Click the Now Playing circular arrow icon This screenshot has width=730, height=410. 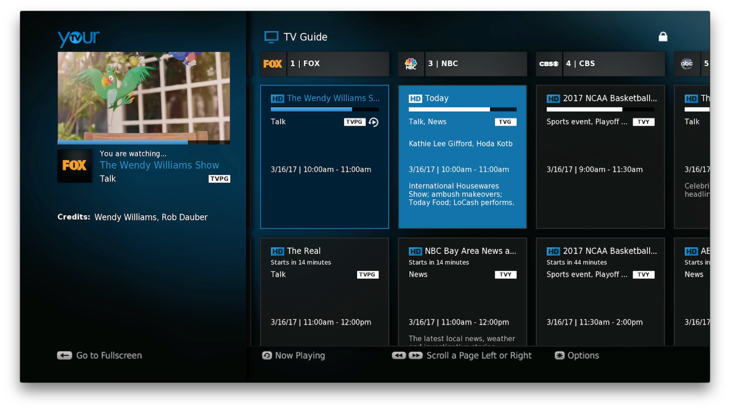tap(266, 355)
